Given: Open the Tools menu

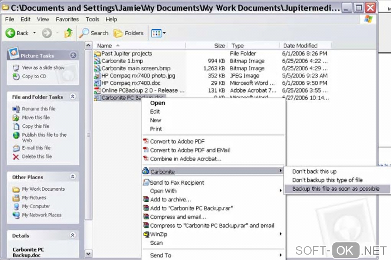Looking at the screenshot, I should pyautogui.click(x=92, y=19).
